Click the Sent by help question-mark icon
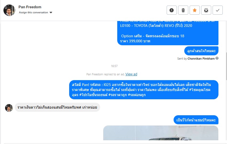The image size is (227, 144). click(217, 58)
